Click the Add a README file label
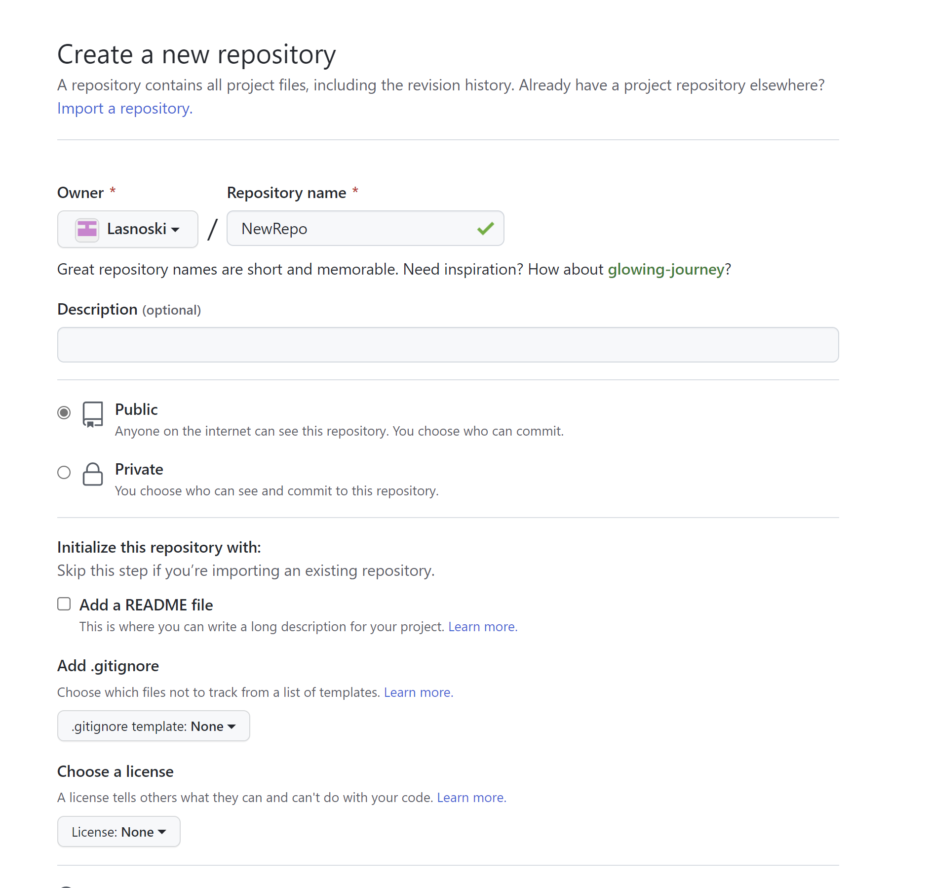The image size is (928, 888). (146, 605)
